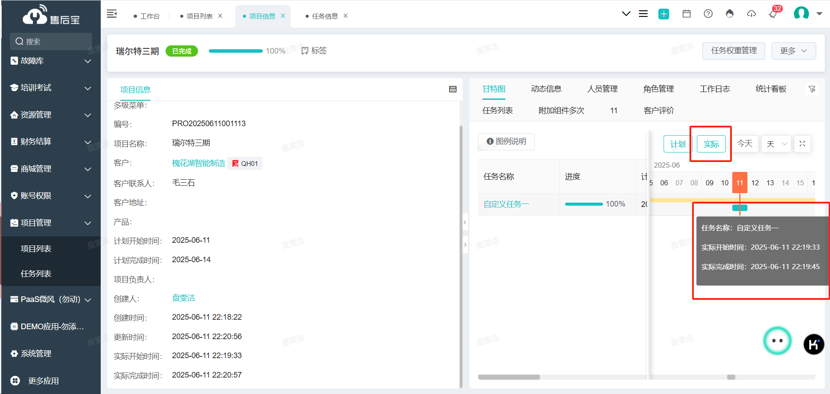Click the expand right panel arrow handle
Image resolution: width=830 pixels, height=394 pixels.
465,245
